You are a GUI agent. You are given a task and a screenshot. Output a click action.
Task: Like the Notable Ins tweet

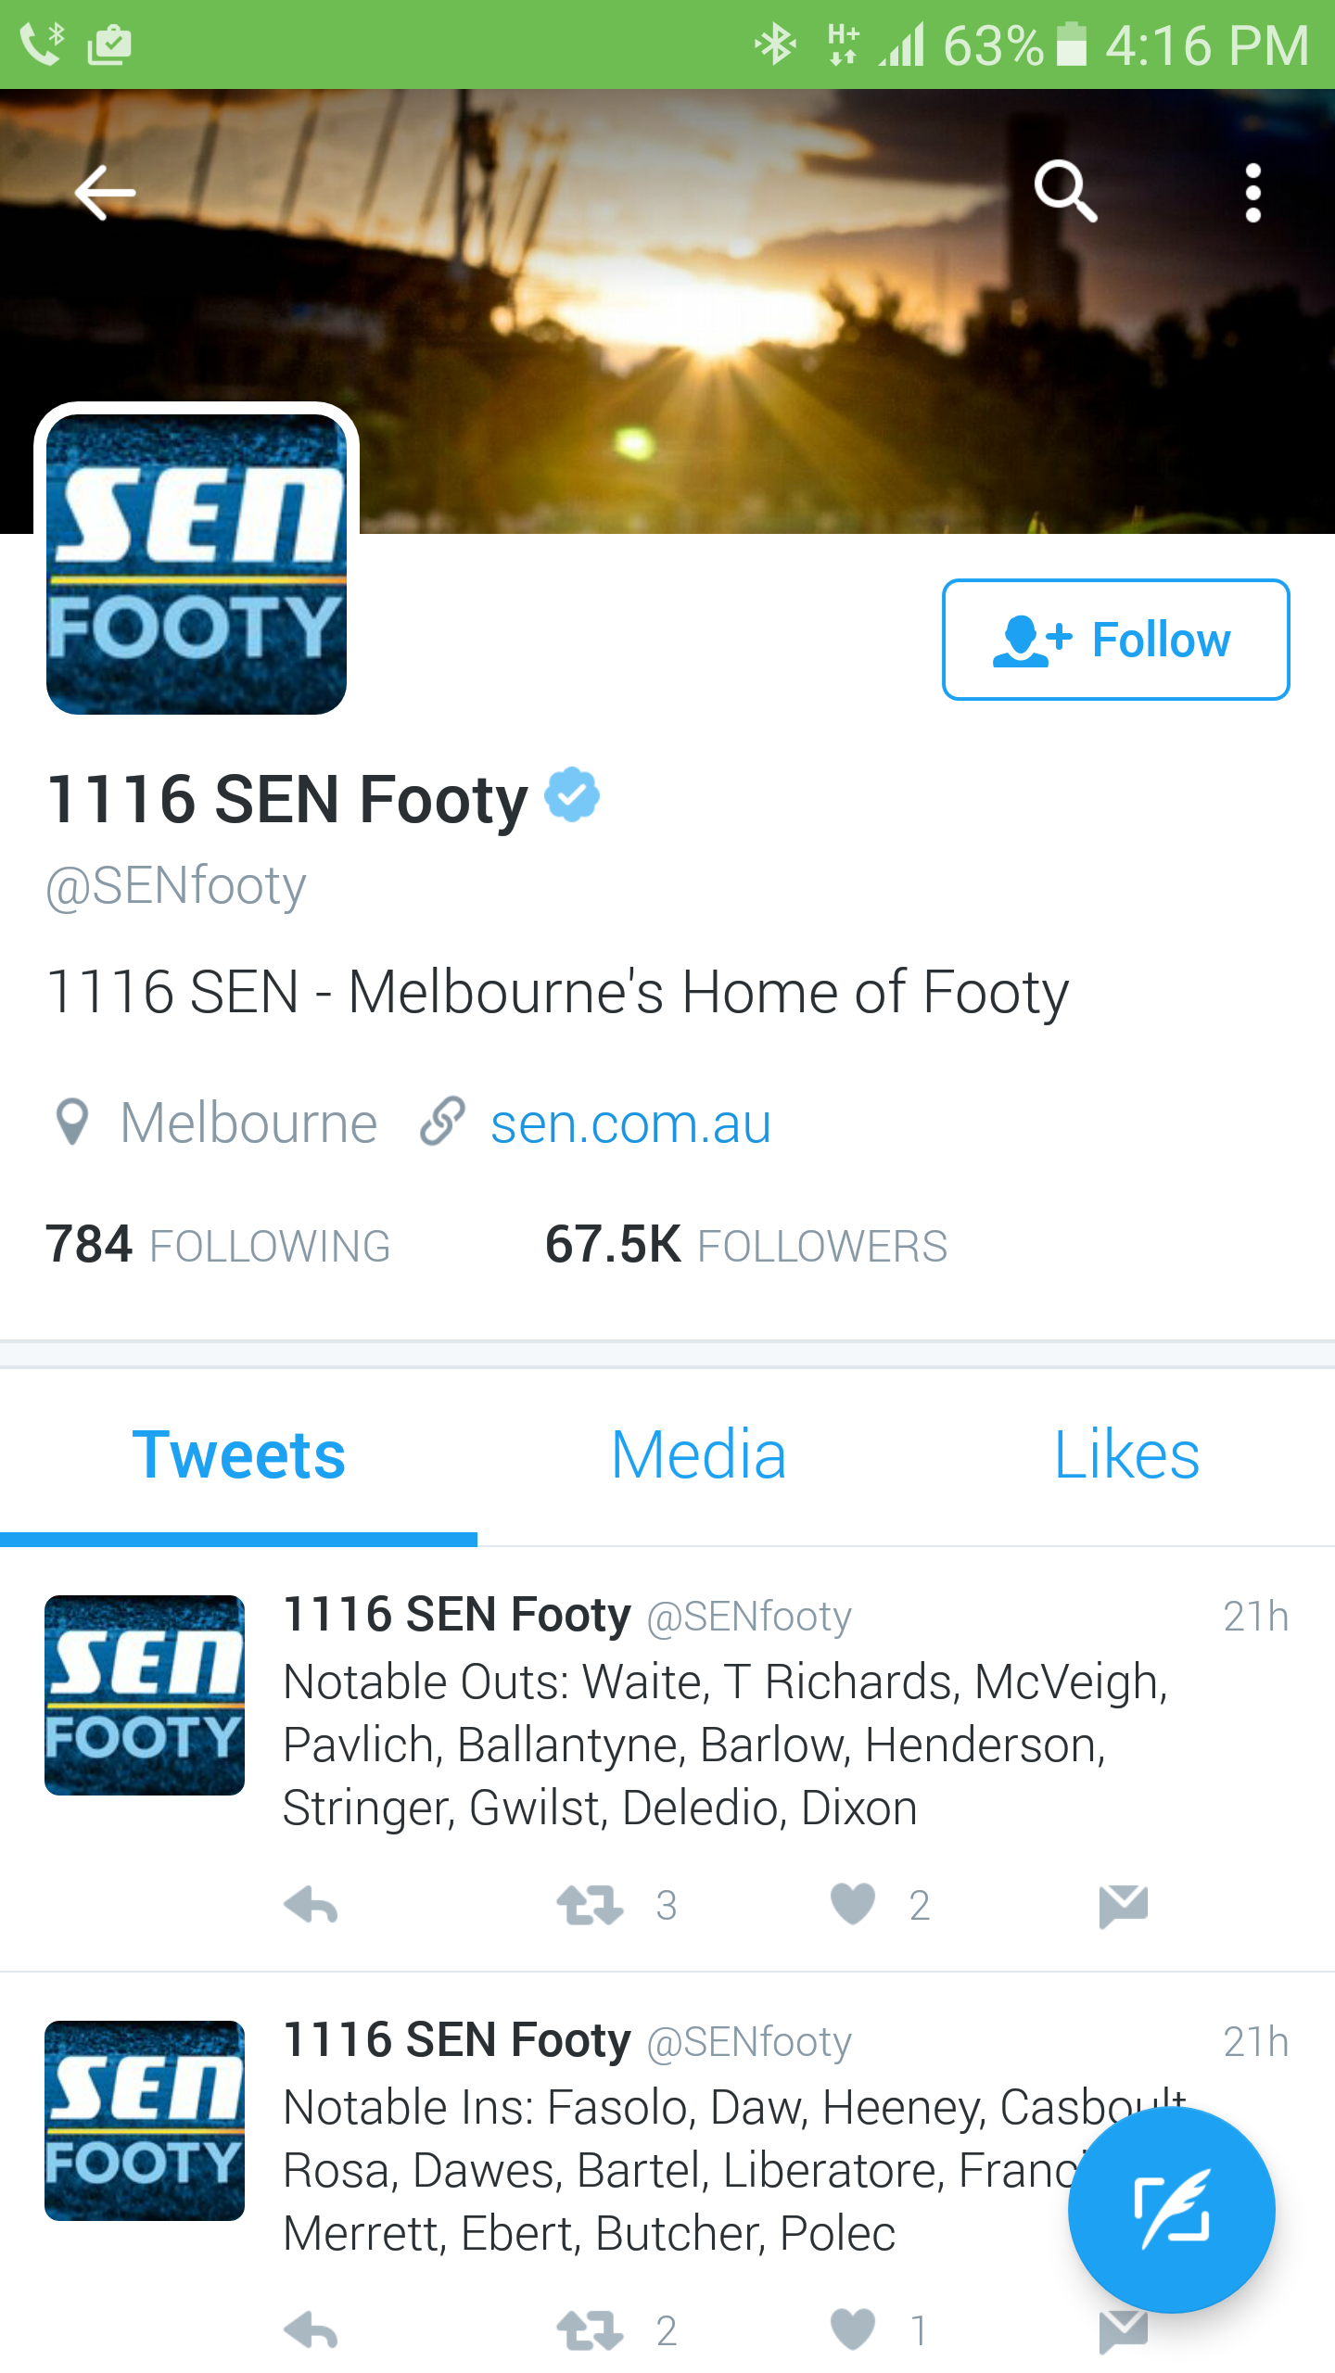(x=853, y=2330)
